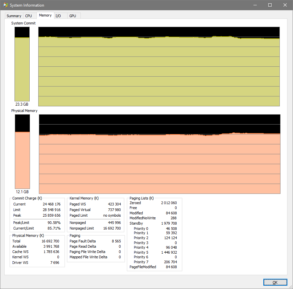The height and width of the screenshot is (289, 293).
Task: Select Standby value 1 979 708
Action: [169, 223]
